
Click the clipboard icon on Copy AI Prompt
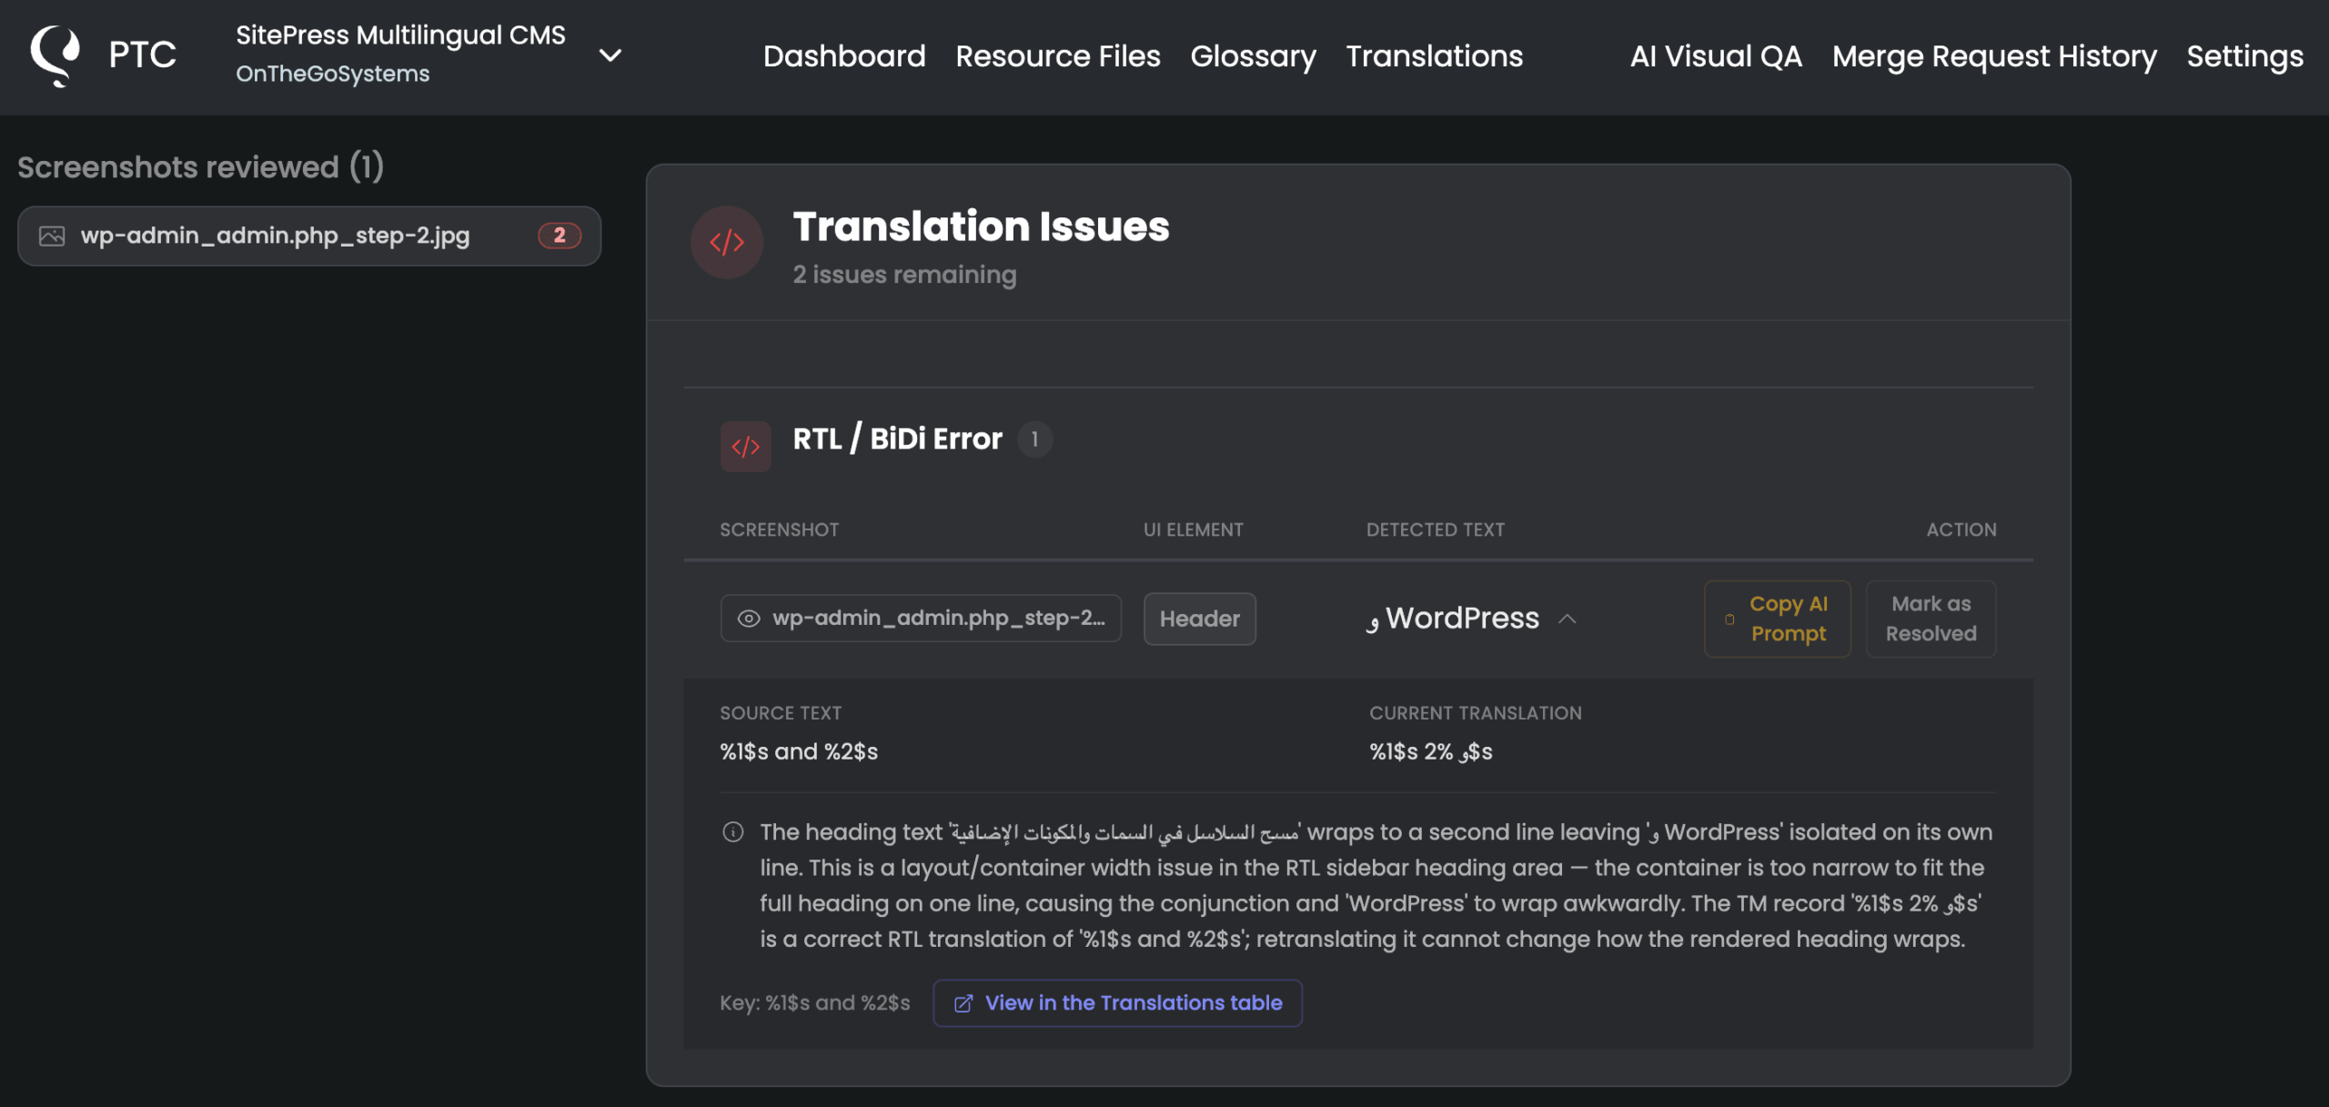click(1729, 619)
